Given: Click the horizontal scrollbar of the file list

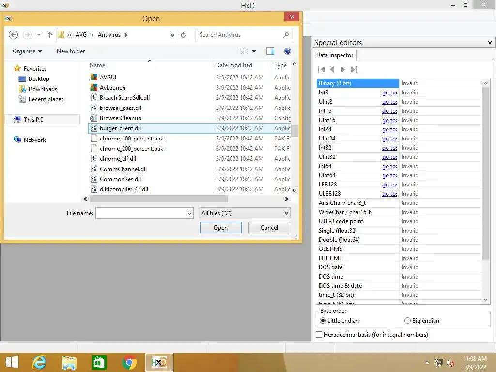Looking at the screenshot, I should [x=158, y=199].
